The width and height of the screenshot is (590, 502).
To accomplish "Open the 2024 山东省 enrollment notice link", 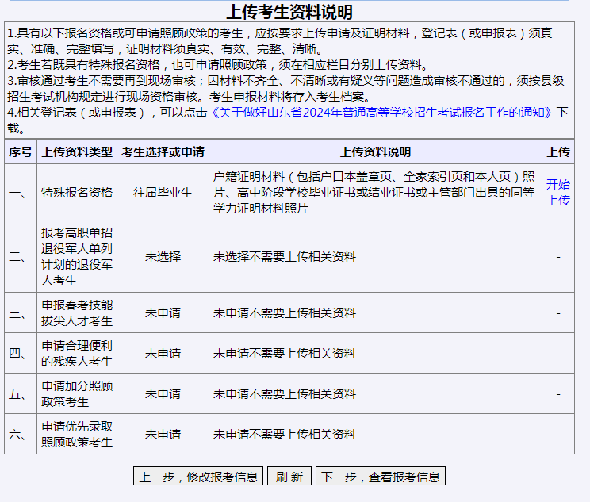I will coord(383,113).
